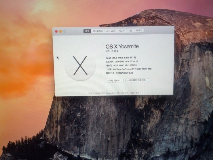Switch to the 서비스 tab
The height and width of the screenshot is (160, 213).
coord(139,31)
